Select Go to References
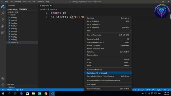Screen dimensions: 171x96 point(108,27)
